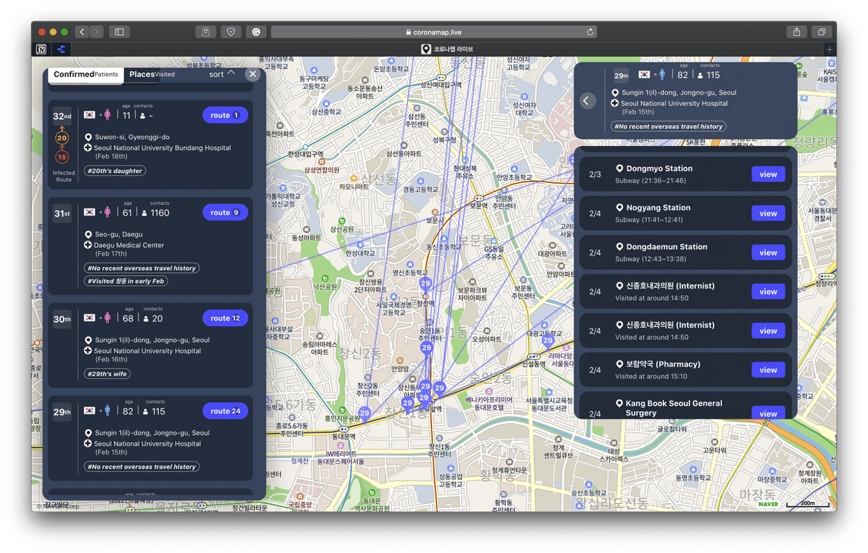This screenshot has width=868, height=553.
Task: Open the Notion pinned tab
Action: coord(41,49)
